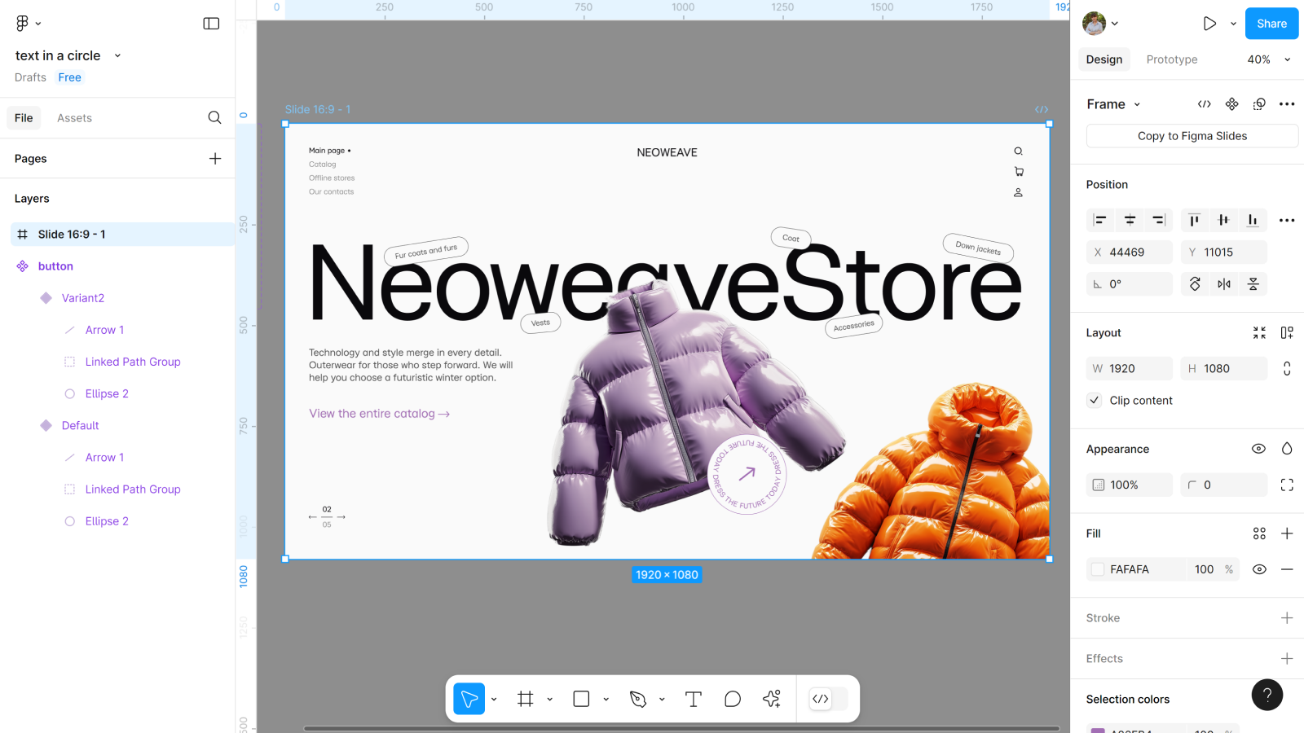The height and width of the screenshot is (733, 1304).
Task: Open the zoom level dropdown
Action: coord(1269,59)
